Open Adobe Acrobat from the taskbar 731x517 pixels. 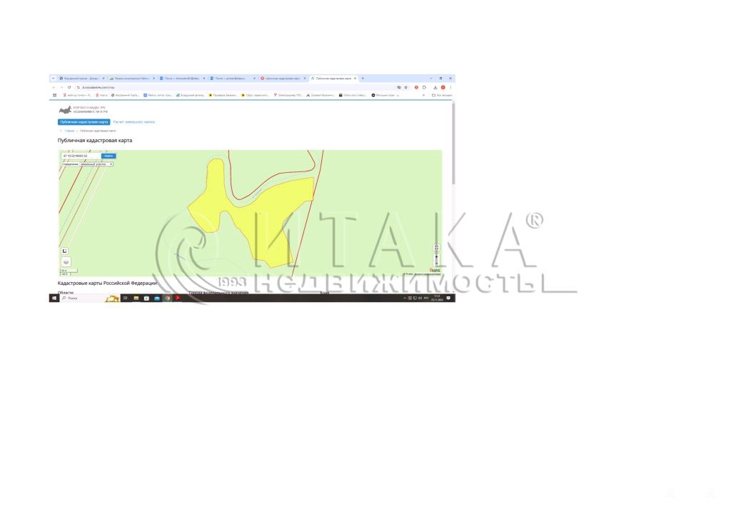[x=178, y=298]
